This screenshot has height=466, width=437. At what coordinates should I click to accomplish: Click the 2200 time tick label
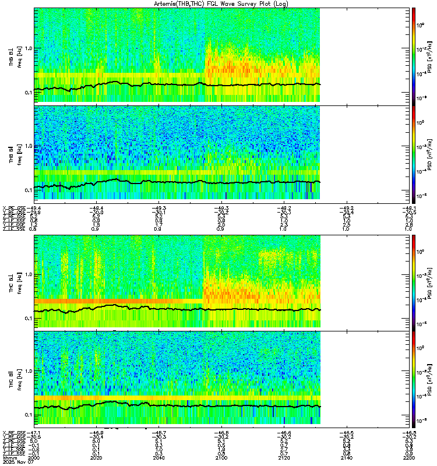[409, 458]
